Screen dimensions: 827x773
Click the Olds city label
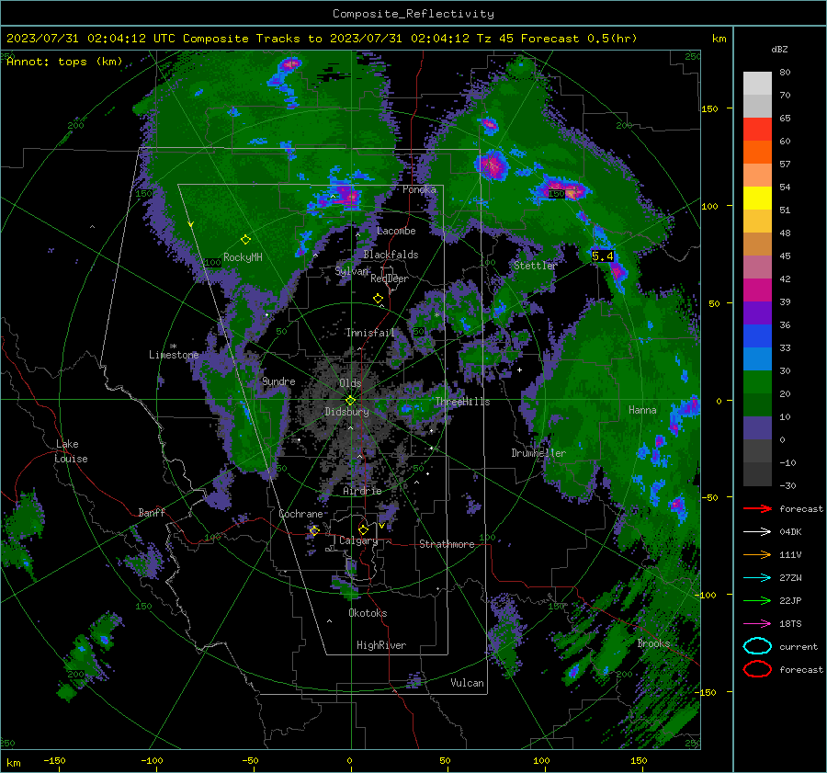click(350, 383)
